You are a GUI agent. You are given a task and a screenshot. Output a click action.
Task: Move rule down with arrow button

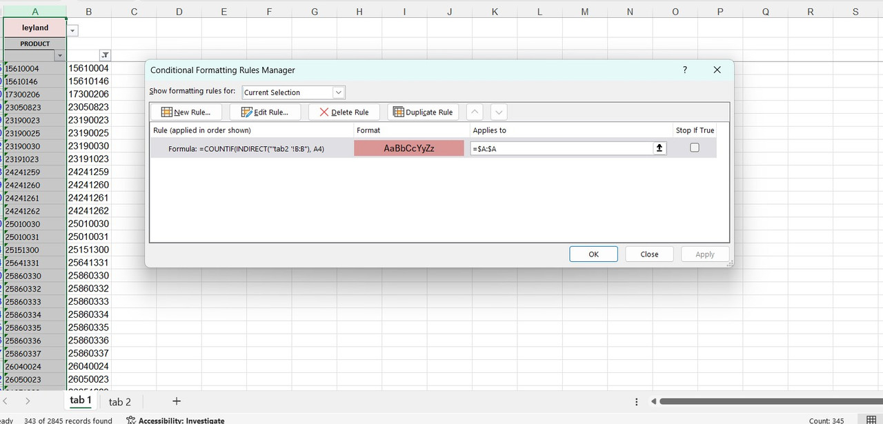click(499, 112)
